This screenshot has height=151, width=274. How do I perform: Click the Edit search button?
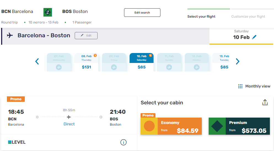coord(142,13)
